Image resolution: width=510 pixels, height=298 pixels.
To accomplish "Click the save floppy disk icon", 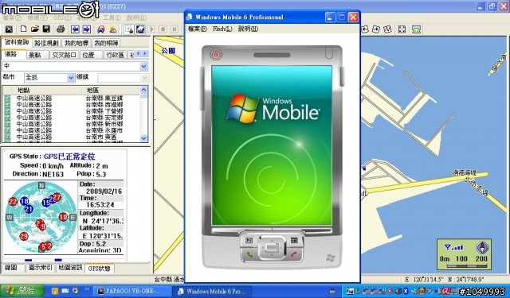I will (46, 29).
